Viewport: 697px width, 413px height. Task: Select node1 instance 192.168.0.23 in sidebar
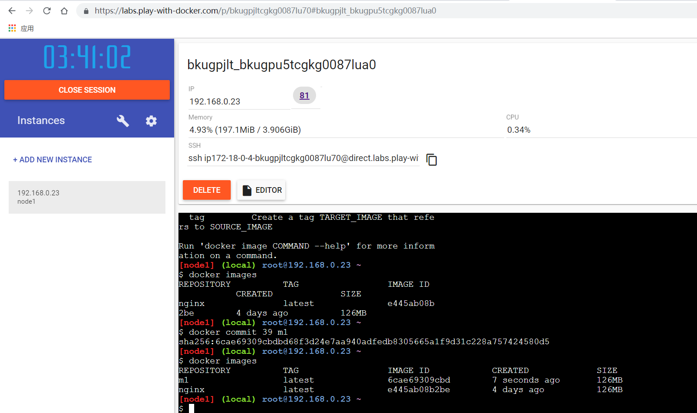(x=87, y=197)
